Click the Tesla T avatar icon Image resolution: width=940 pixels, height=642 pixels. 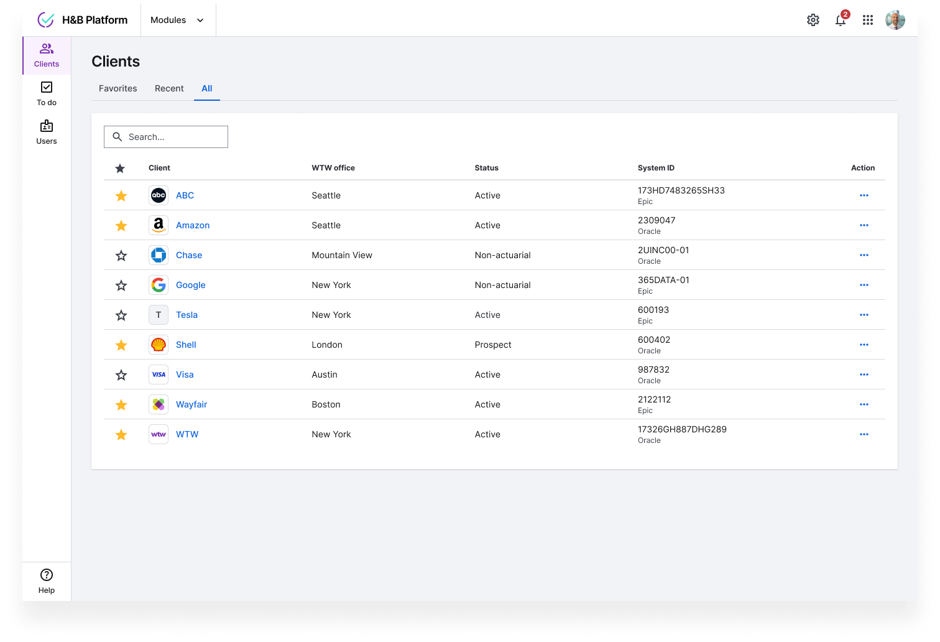coord(159,315)
